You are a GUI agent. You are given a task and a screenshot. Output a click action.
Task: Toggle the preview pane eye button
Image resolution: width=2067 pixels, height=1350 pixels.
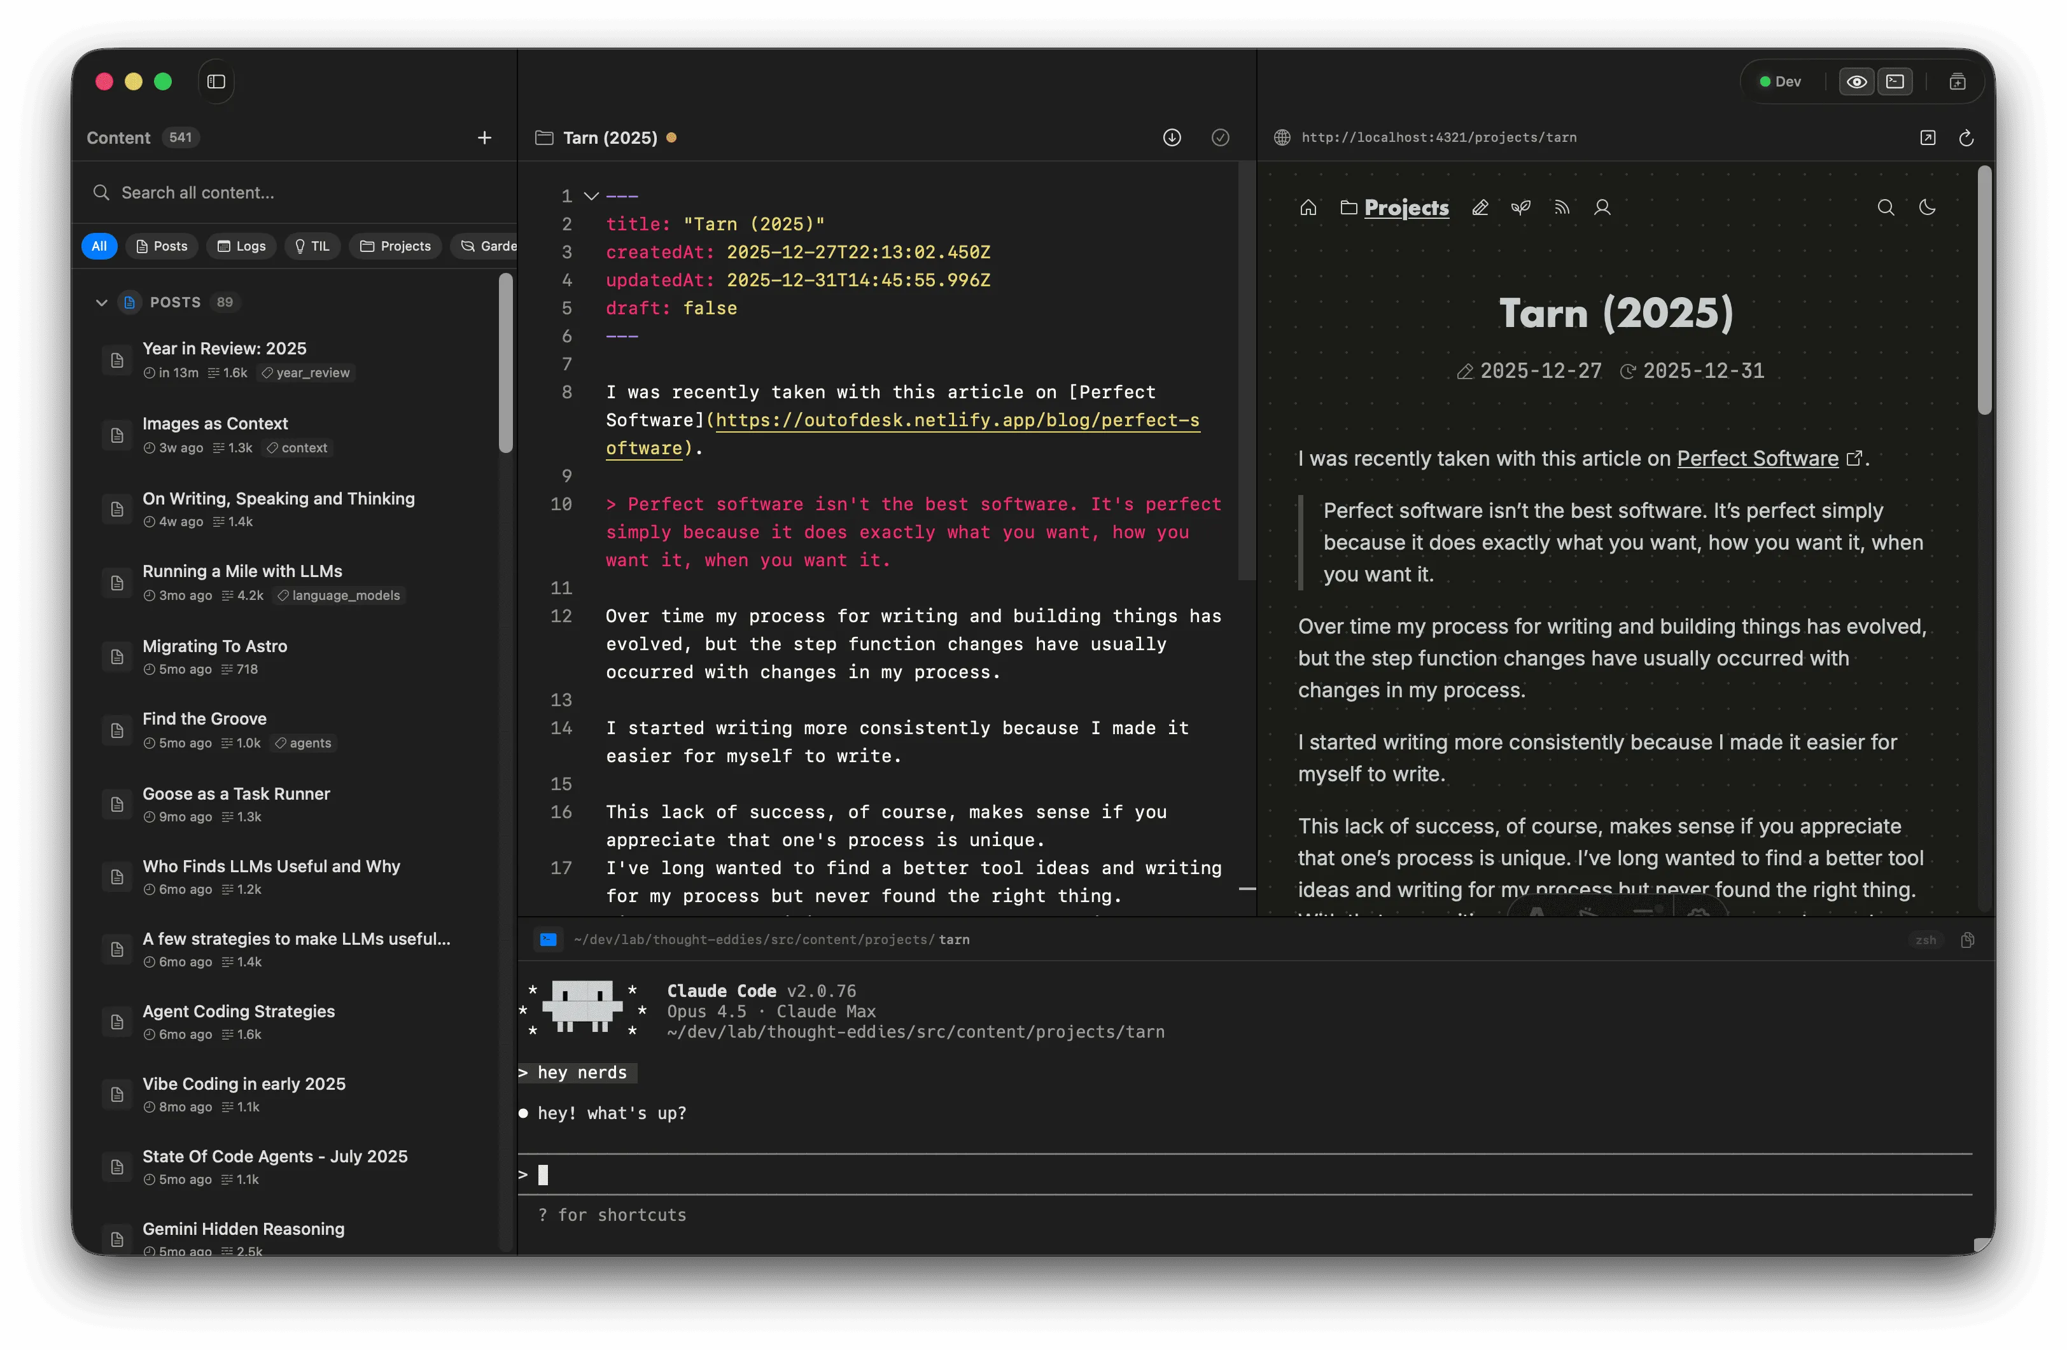[x=1857, y=81]
